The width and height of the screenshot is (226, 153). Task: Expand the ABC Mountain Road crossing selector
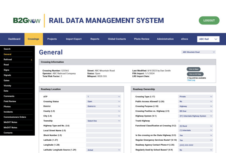(198, 52)
